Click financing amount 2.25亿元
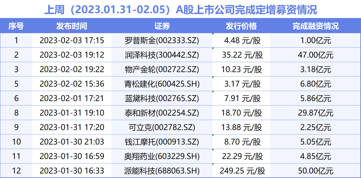361x178 pixels. point(316,127)
